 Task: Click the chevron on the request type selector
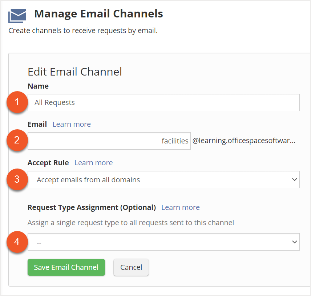tap(295, 242)
